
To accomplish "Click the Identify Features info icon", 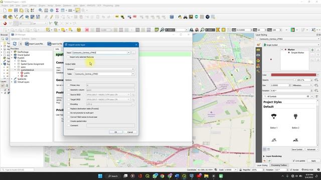I will [41, 10].
